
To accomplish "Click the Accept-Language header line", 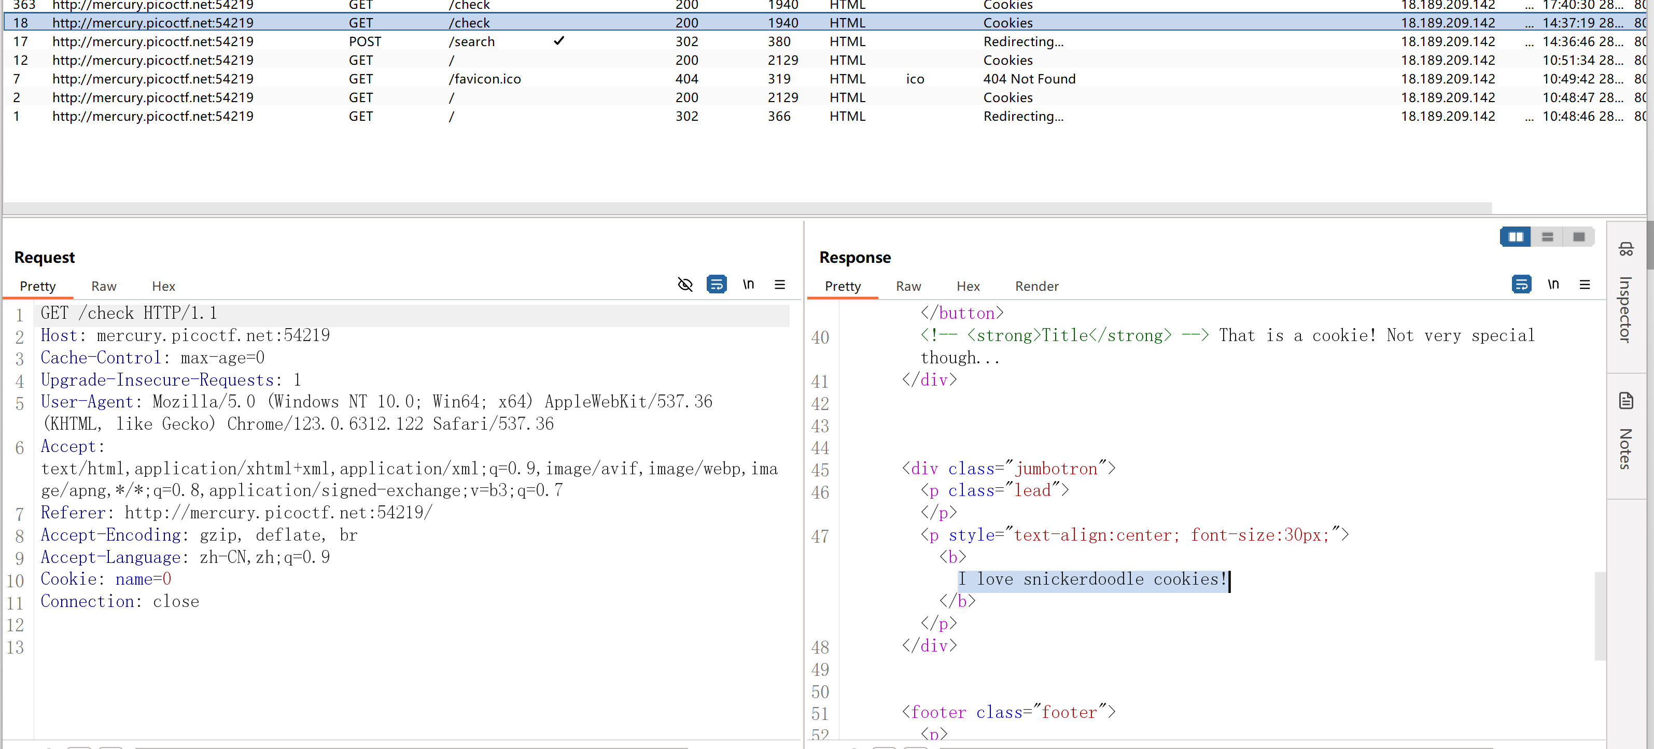I will [x=185, y=557].
